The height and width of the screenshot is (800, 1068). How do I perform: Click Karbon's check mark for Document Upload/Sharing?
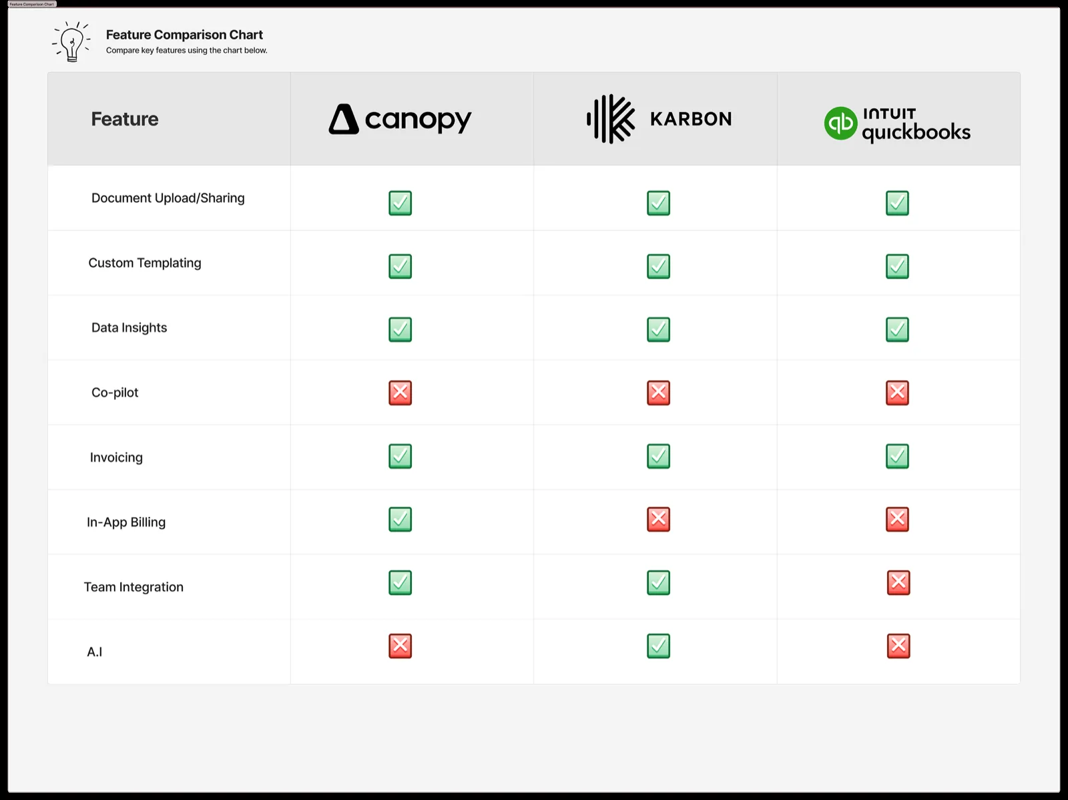[x=658, y=203]
